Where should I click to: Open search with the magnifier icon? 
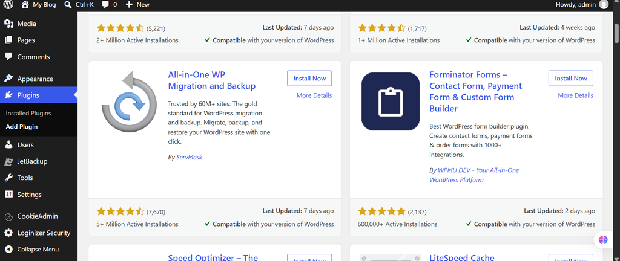pyautogui.click(x=68, y=5)
